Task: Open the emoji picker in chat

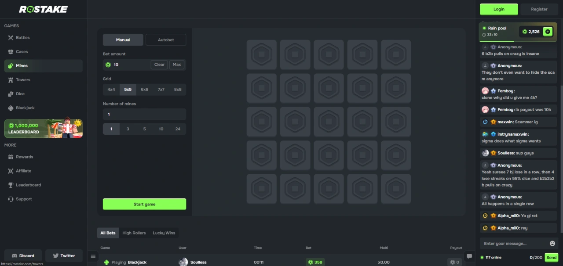Action: [x=552, y=244]
